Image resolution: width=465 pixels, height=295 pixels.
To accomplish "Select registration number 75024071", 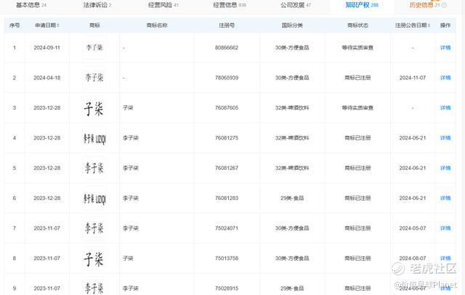I will click(x=227, y=228).
